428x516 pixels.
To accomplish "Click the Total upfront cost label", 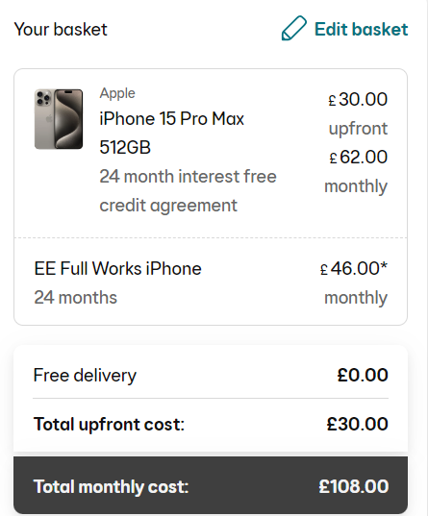I will click(109, 424).
